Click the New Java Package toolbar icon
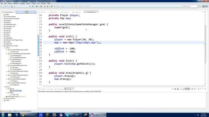Image resolution: width=209 pixels, height=117 pixels. click(45, 6)
